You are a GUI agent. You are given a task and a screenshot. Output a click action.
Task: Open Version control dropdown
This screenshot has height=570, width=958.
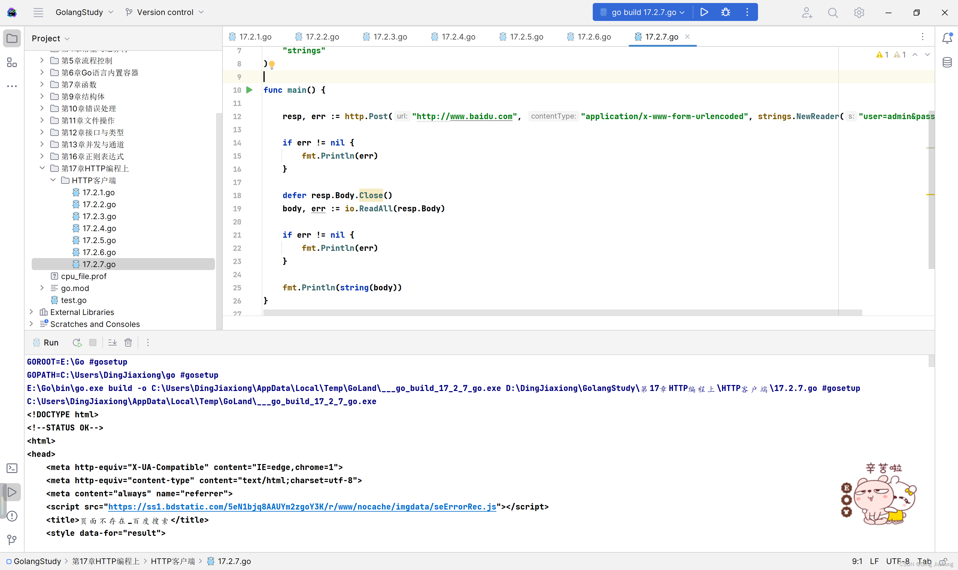(x=164, y=12)
